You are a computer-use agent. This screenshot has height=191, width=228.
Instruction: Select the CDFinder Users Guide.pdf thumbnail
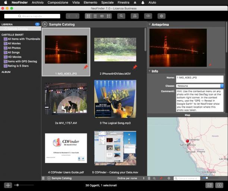pos(66,148)
